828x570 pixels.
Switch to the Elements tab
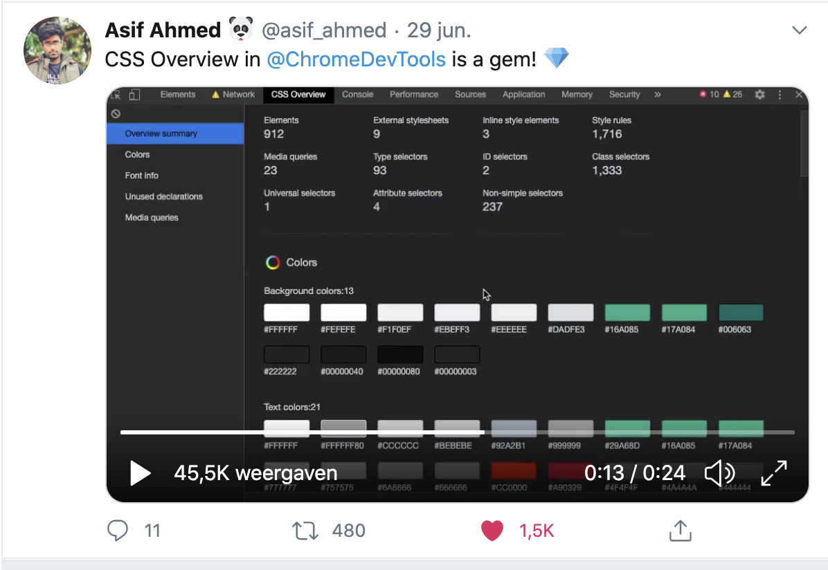(x=177, y=95)
